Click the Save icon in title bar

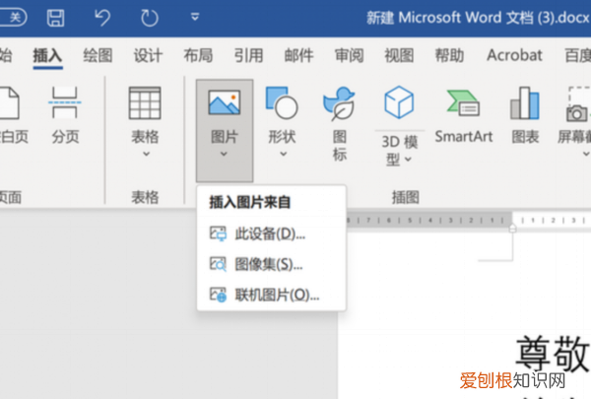pyautogui.click(x=55, y=18)
